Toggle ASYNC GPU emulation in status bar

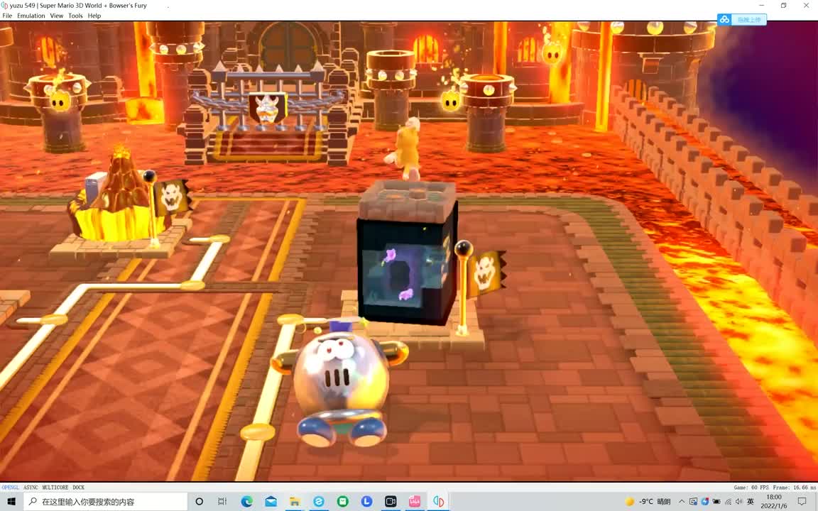click(31, 488)
